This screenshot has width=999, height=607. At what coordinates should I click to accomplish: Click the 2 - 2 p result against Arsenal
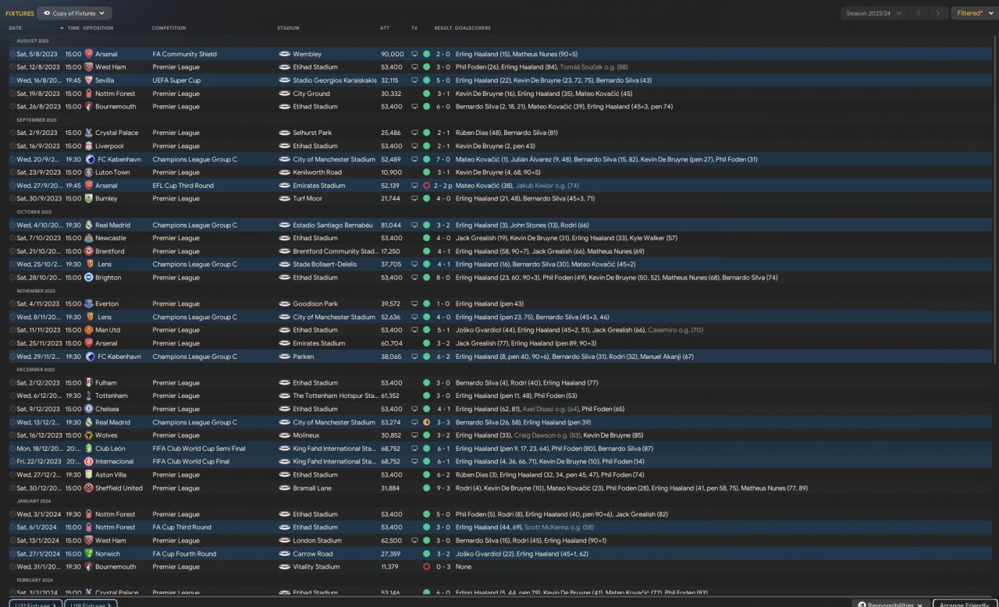pos(444,186)
